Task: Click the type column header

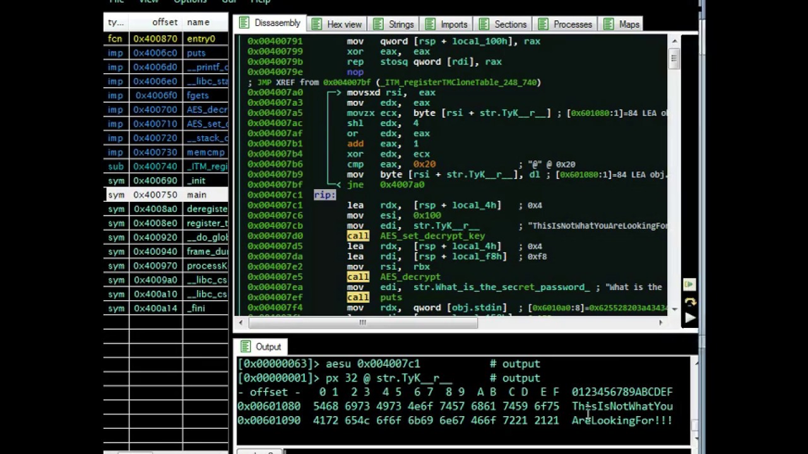Action: pyautogui.click(x=116, y=22)
